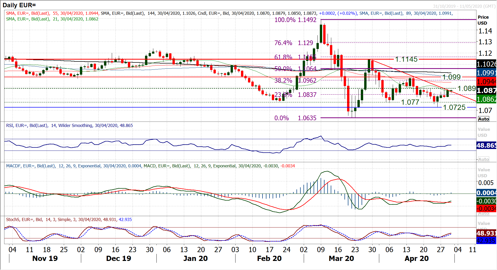The width and height of the screenshot is (497, 270).
Task: Click the Auto scale button on RSI panel
Action: point(484,159)
